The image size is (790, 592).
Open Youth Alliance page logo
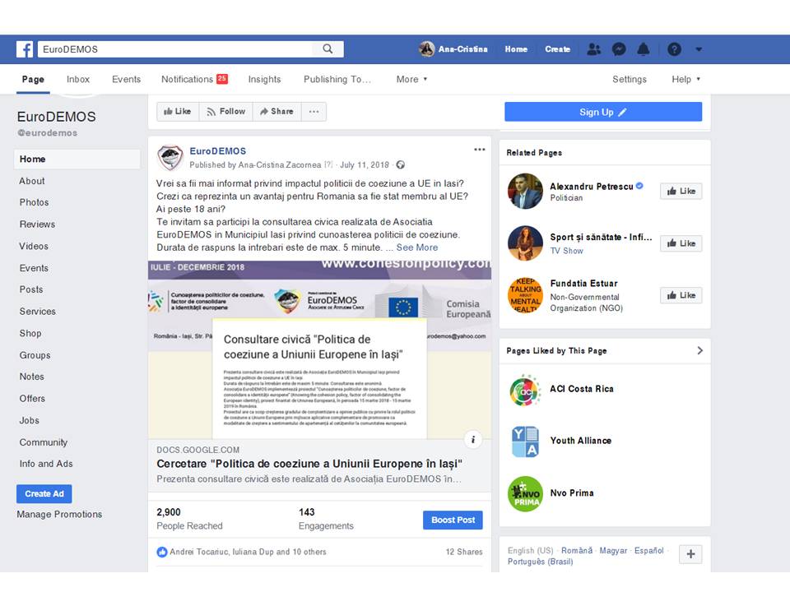526,442
